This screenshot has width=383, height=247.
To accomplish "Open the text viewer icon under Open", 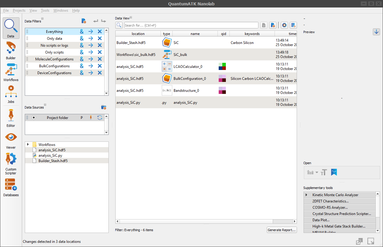I will [324, 172].
